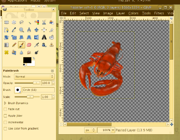Open the Image menu
The image size is (180, 140).
click(108, 13)
